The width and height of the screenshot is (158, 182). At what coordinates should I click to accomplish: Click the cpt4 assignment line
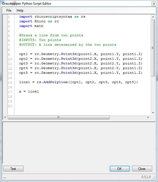point(81,68)
